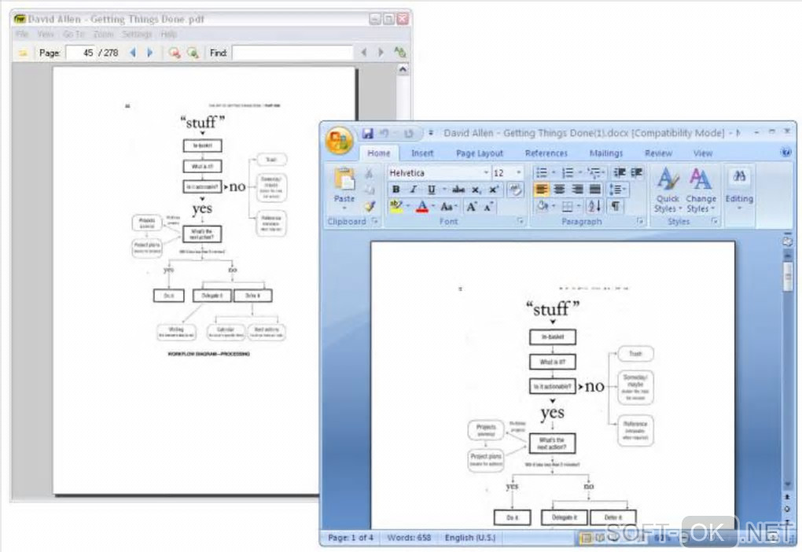This screenshot has width=802, height=552.
Task: Click Page: 1 of 4 indicator
Action: [x=351, y=537]
